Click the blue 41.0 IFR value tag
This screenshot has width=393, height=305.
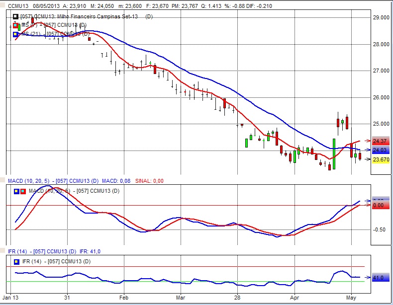[x=379, y=278]
